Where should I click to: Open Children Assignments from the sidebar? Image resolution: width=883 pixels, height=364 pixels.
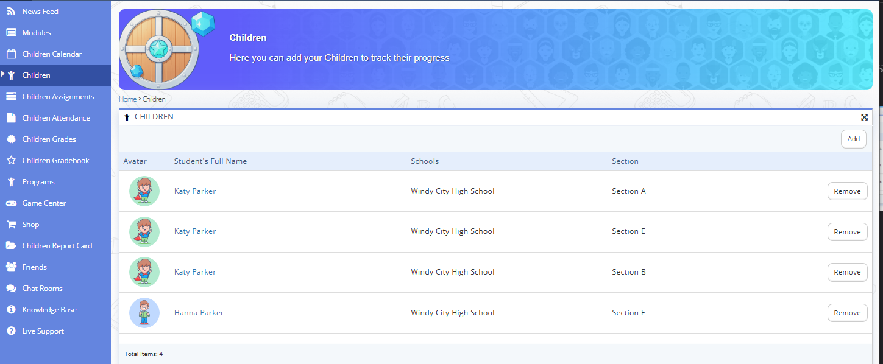click(58, 97)
